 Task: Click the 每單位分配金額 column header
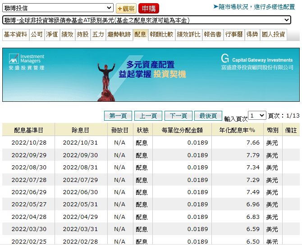tap(182, 130)
